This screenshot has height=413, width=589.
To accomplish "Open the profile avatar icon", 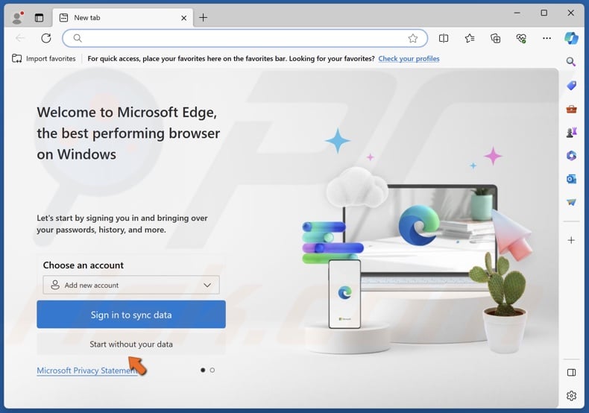I will coord(17,18).
